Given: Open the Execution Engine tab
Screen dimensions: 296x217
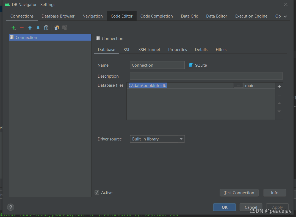Looking at the screenshot, I should coord(251,16).
